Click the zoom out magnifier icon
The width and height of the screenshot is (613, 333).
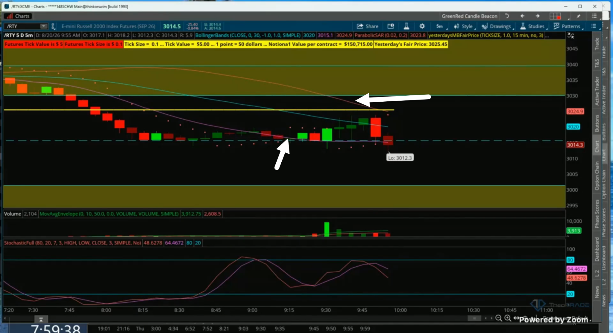[x=498, y=318]
